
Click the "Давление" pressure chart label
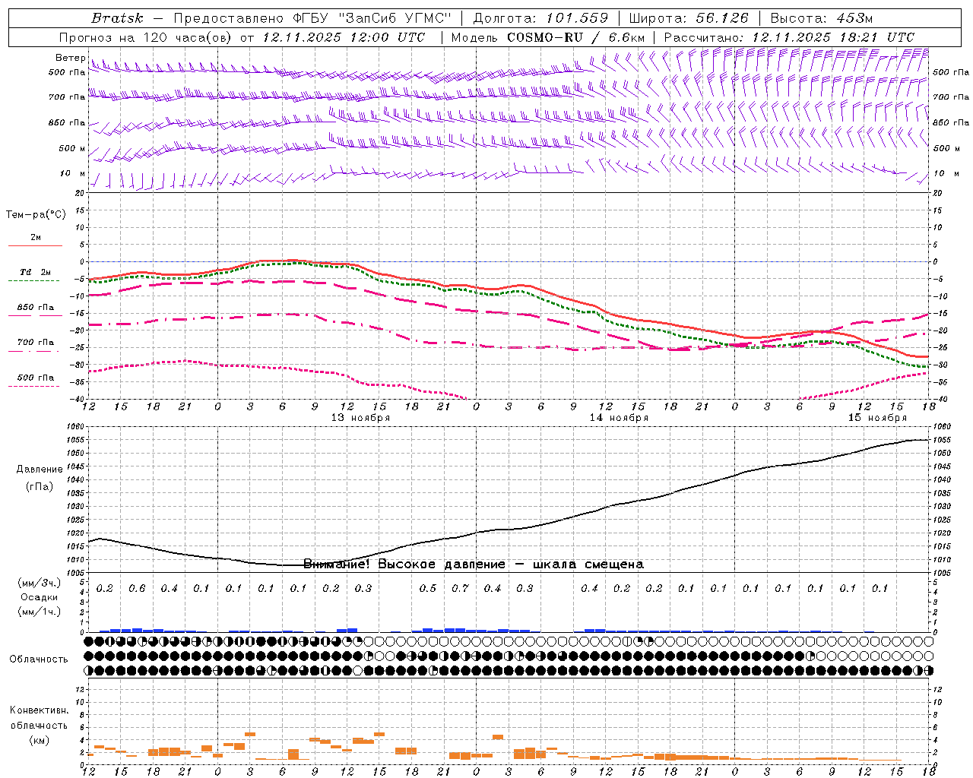(39, 470)
